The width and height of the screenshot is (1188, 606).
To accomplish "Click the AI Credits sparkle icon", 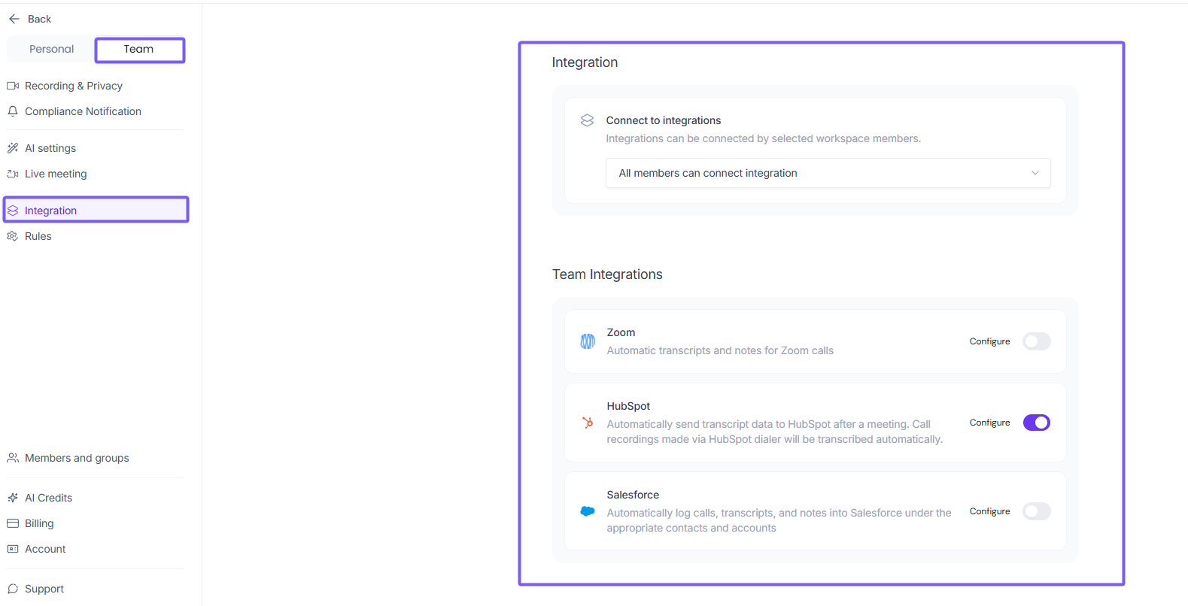I will [x=13, y=498].
